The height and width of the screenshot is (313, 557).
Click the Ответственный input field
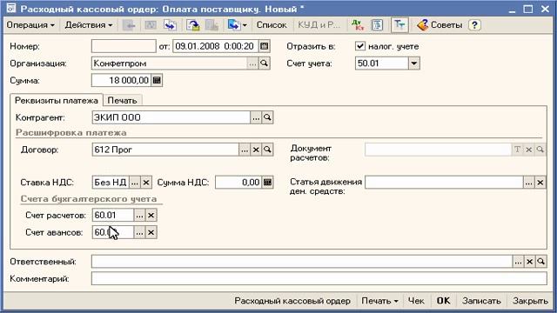pyautogui.click(x=302, y=262)
